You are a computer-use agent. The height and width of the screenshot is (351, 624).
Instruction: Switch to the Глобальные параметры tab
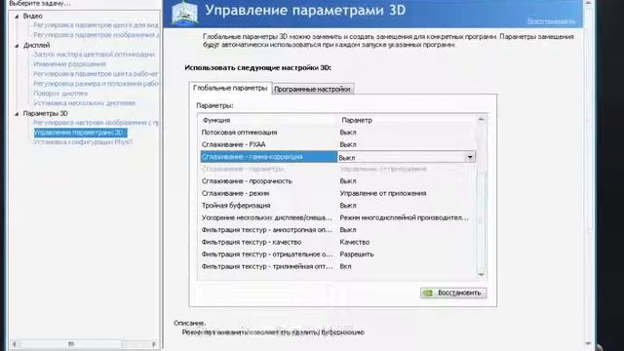click(230, 88)
